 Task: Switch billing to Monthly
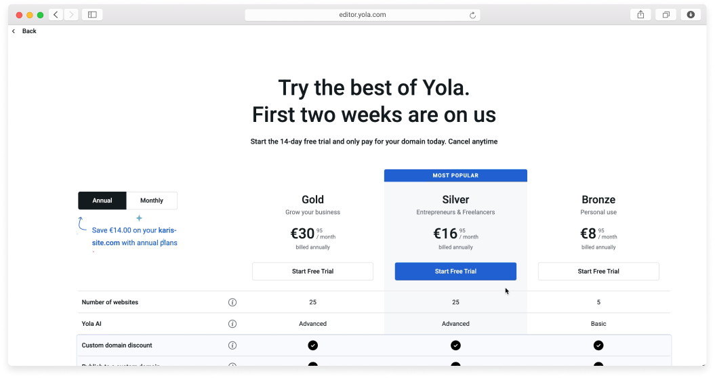point(152,201)
